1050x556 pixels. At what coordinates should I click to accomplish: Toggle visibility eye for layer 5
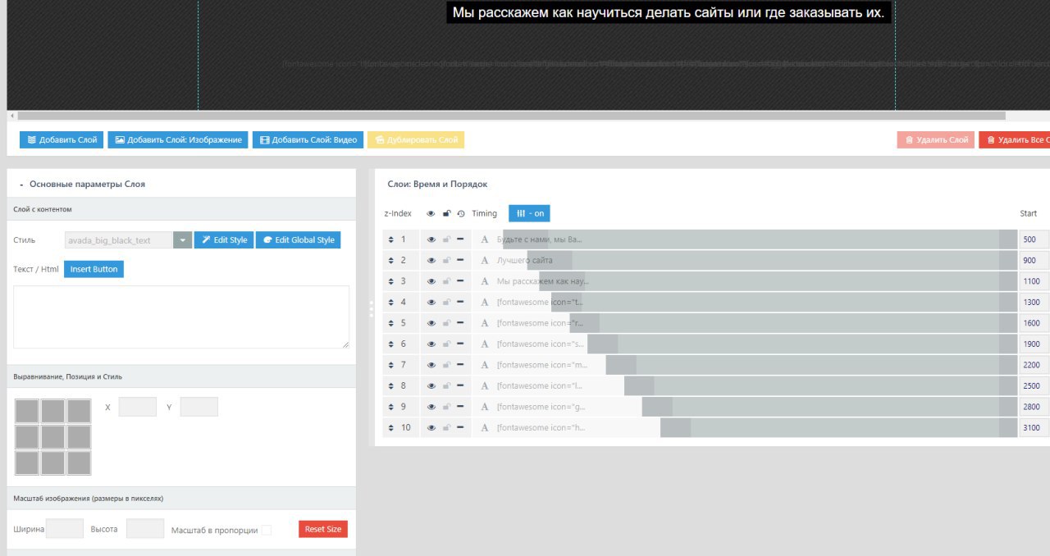431,323
